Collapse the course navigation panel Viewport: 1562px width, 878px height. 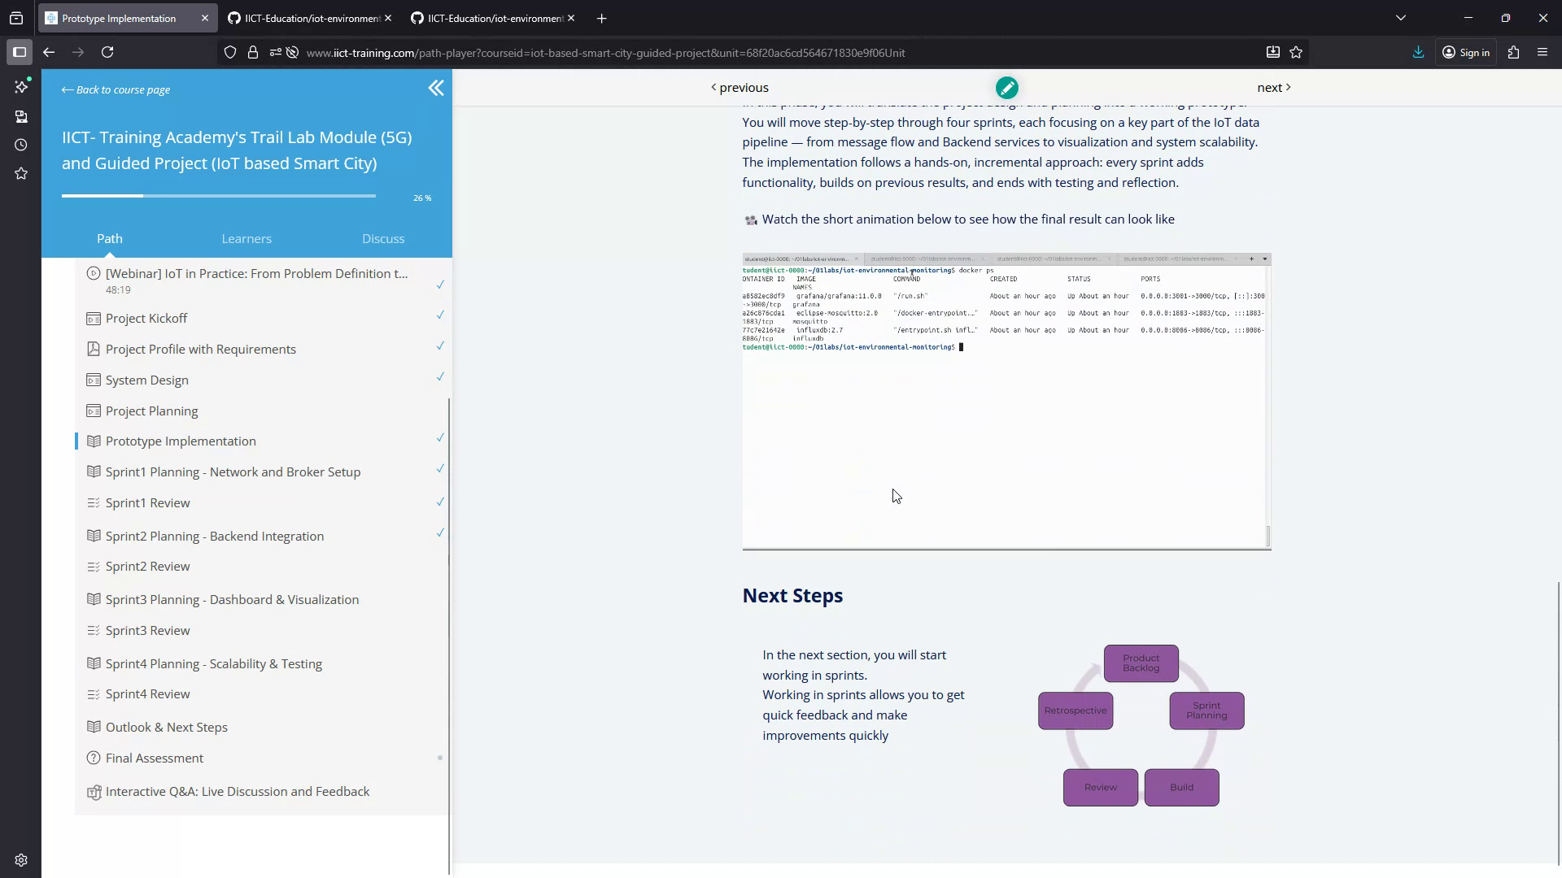[x=437, y=88]
